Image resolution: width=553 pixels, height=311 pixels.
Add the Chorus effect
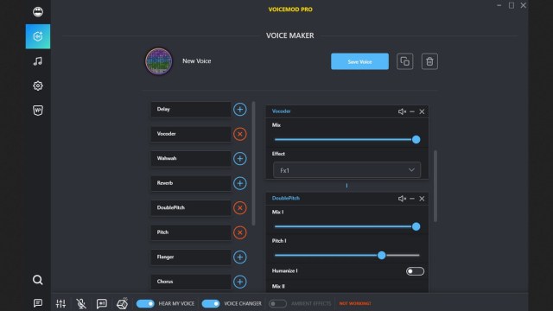240,282
